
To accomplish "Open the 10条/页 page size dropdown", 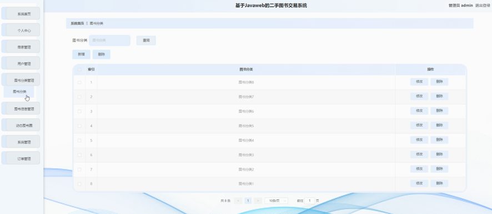I will click(x=276, y=201).
